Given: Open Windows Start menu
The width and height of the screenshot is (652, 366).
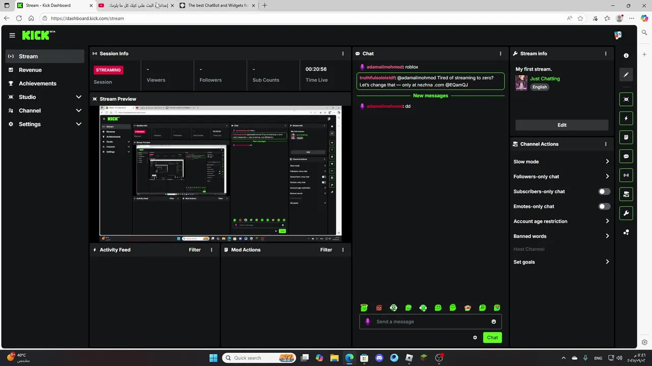Looking at the screenshot, I should coord(213,358).
